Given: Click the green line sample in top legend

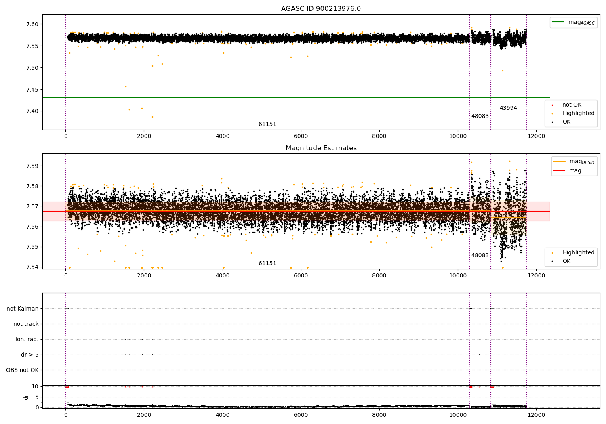Looking at the screenshot, I should [558, 22].
